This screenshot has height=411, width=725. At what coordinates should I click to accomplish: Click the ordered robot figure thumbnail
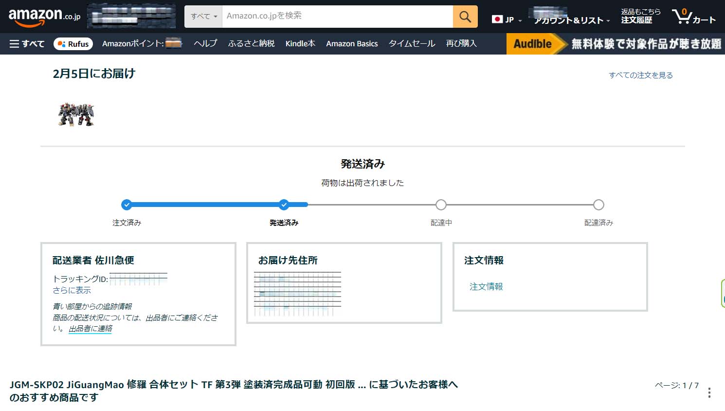pos(76,114)
